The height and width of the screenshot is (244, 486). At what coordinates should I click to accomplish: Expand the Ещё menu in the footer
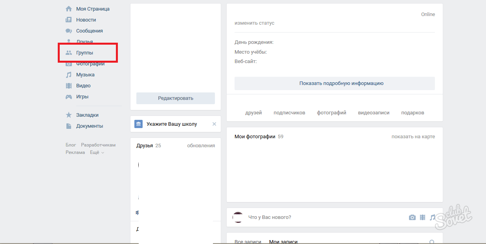(x=97, y=152)
